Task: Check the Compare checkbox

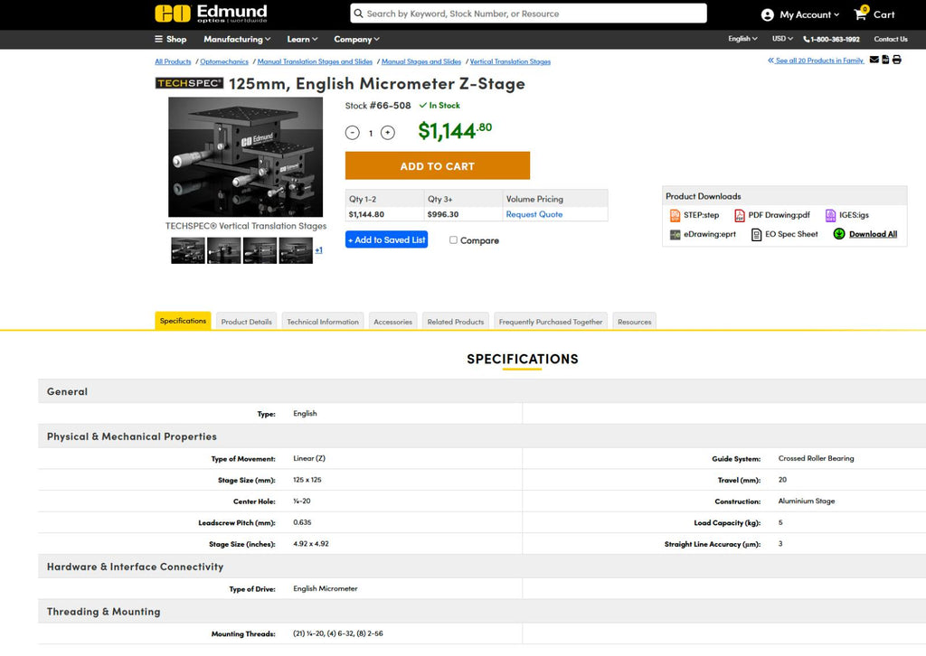Action: (454, 240)
